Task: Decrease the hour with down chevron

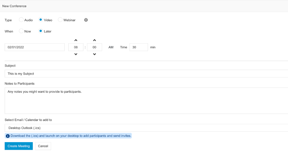Action: tap(76, 54)
